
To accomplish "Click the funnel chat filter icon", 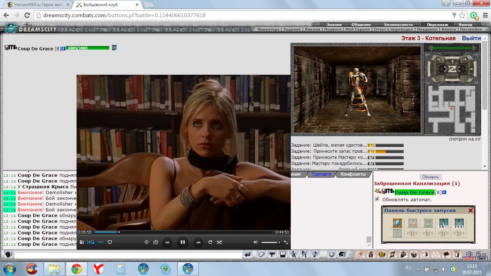I will pos(272,254).
